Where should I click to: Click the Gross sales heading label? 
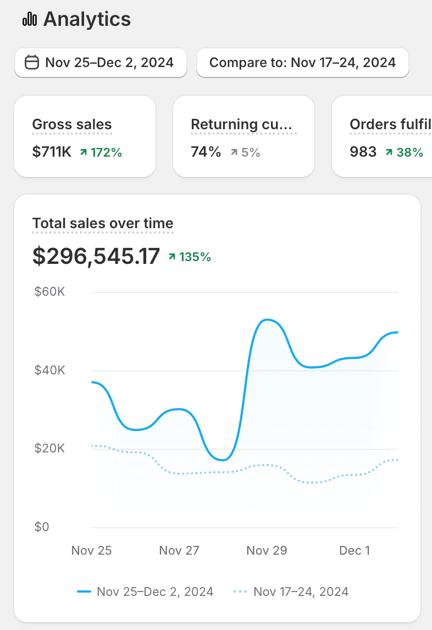tap(71, 124)
